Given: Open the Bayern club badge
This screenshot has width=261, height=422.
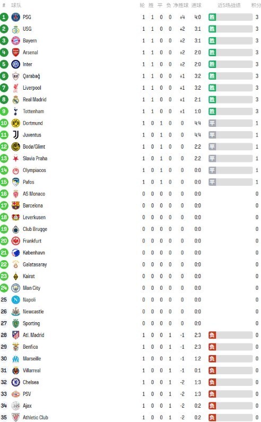Looking at the screenshot, I should coord(15,41).
